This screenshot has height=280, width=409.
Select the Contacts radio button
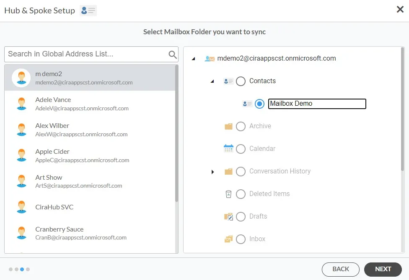[241, 81]
